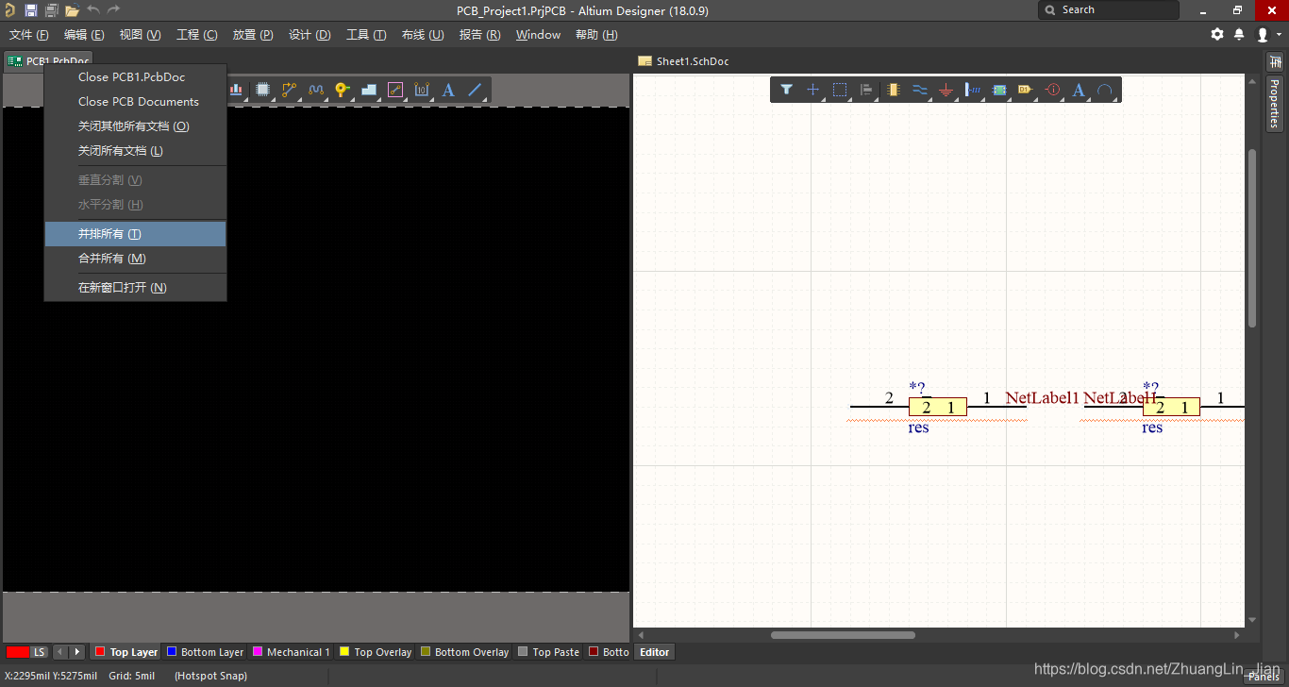Choose Close PCB Documents from context menu
This screenshot has height=687, width=1289.
[136, 102]
